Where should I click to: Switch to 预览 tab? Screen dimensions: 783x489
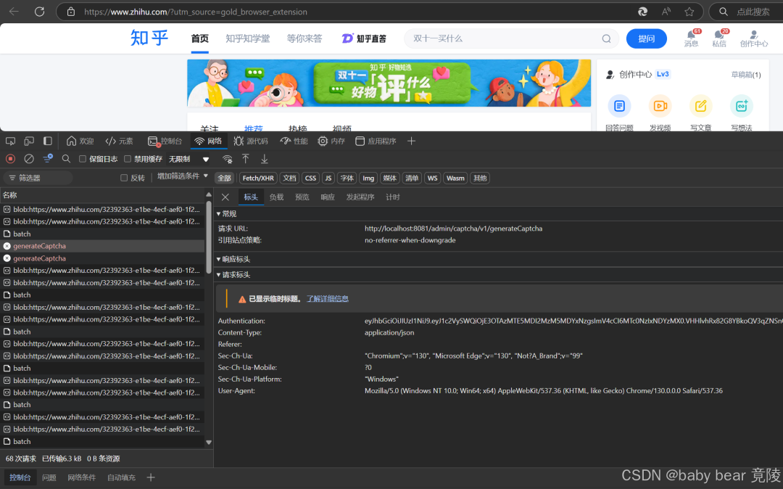pyautogui.click(x=302, y=197)
